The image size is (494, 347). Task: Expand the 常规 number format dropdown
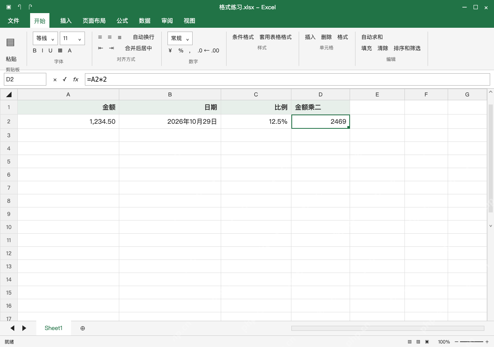pos(180,39)
